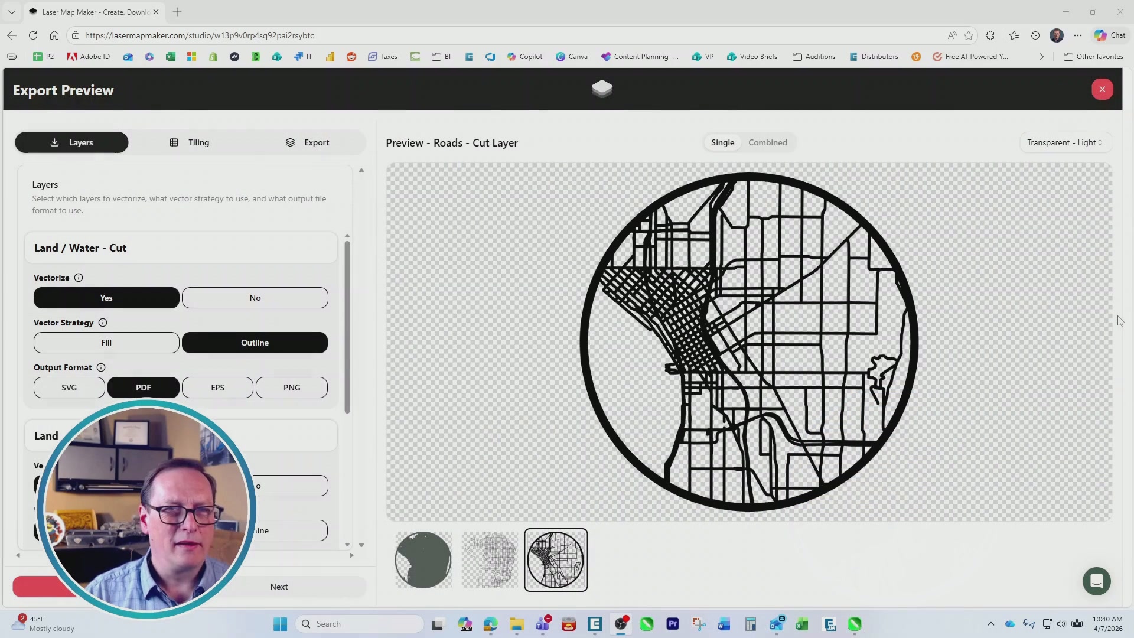The image size is (1134, 638).
Task: Switch preview to Combined mode
Action: tap(767, 142)
